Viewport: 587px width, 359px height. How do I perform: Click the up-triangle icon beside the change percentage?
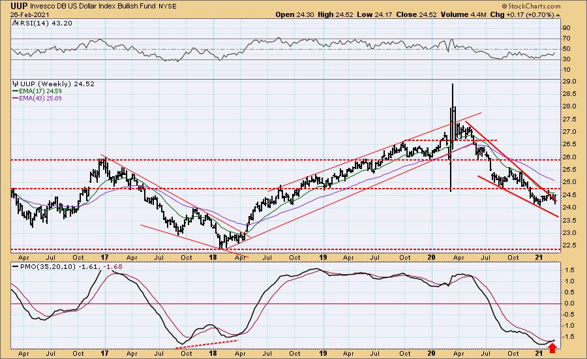[x=558, y=15]
